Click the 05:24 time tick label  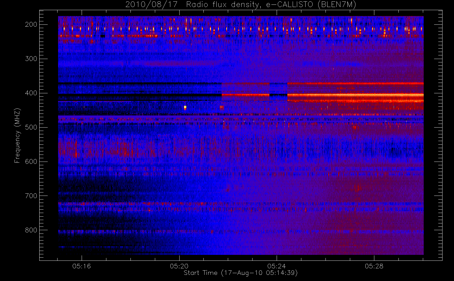[x=276, y=266]
